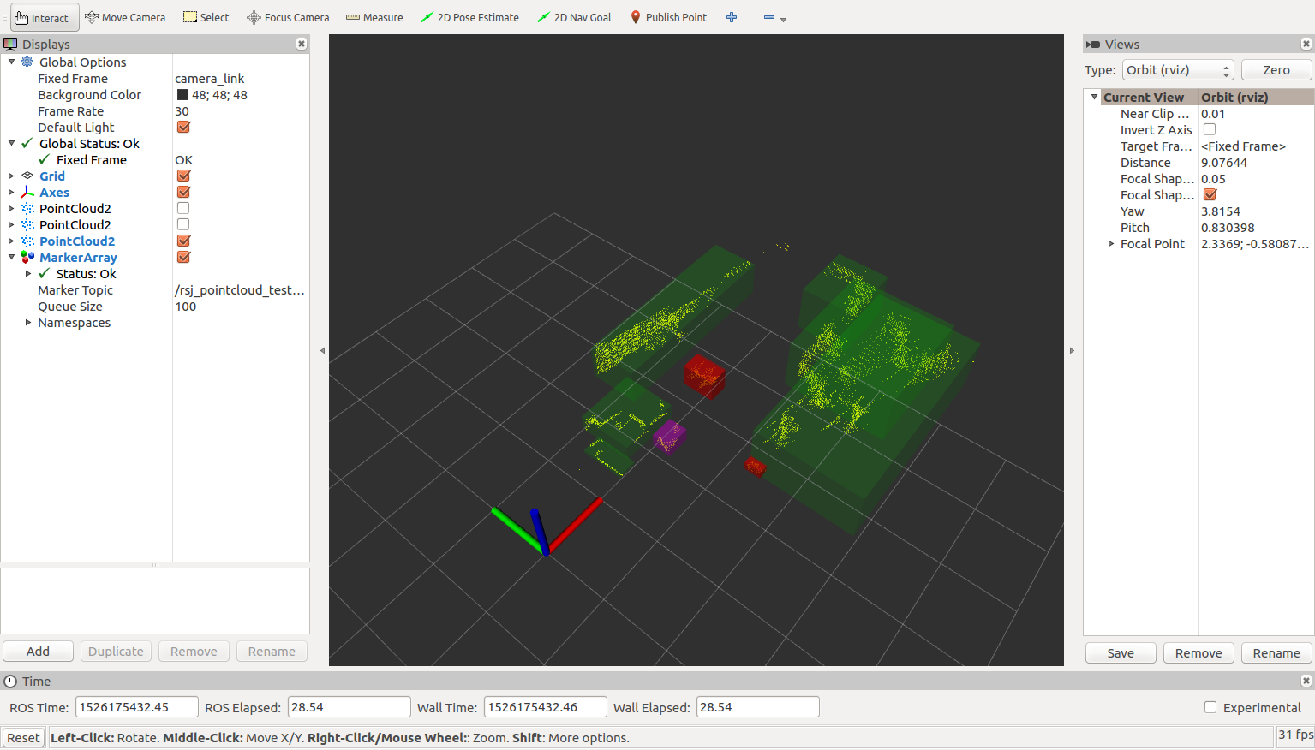The width and height of the screenshot is (1315, 750).
Task: Select the 2D Pose Estimate tool
Action: coord(470,17)
